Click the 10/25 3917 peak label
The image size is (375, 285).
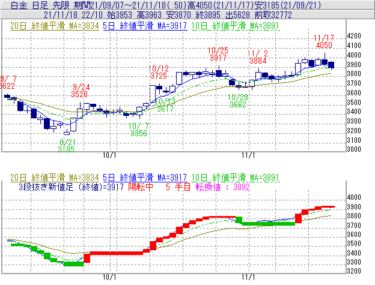[x=218, y=54]
